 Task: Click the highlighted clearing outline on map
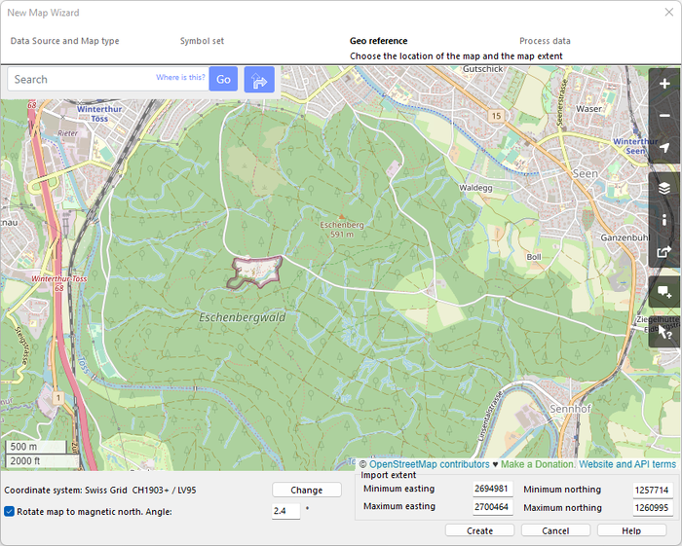pos(255,273)
